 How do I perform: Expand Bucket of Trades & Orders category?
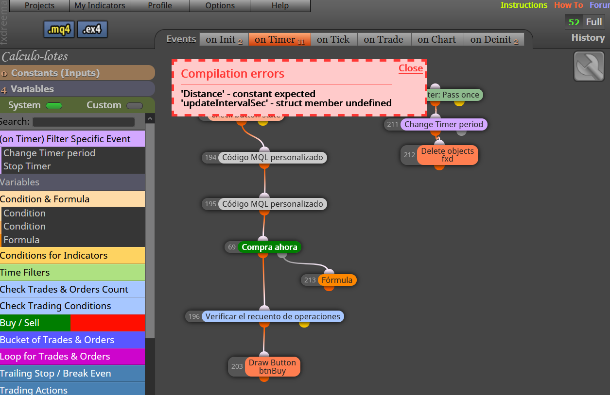tap(72, 340)
